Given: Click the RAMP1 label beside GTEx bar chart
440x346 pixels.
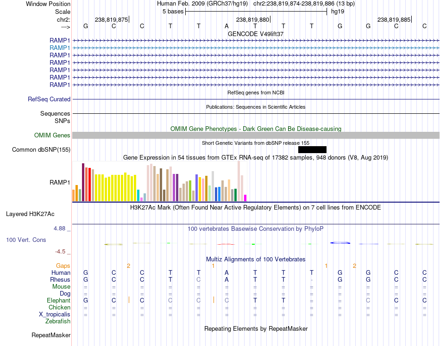Looking at the screenshot, I should click(x=59, y=182).
